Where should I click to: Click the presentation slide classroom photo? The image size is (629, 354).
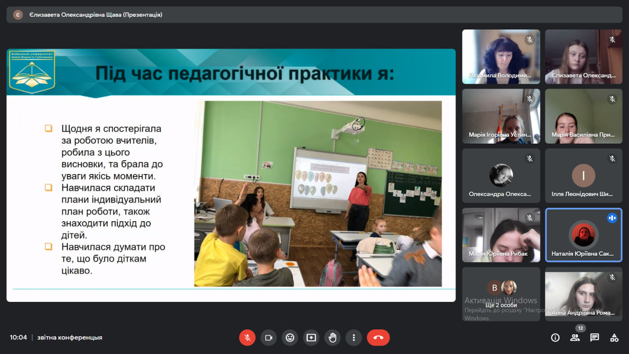[317, 194]
